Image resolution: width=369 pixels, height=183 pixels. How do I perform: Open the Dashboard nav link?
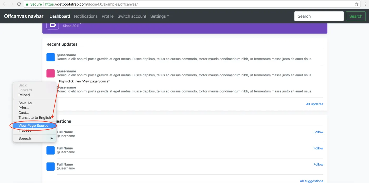[x=60, y=16]
